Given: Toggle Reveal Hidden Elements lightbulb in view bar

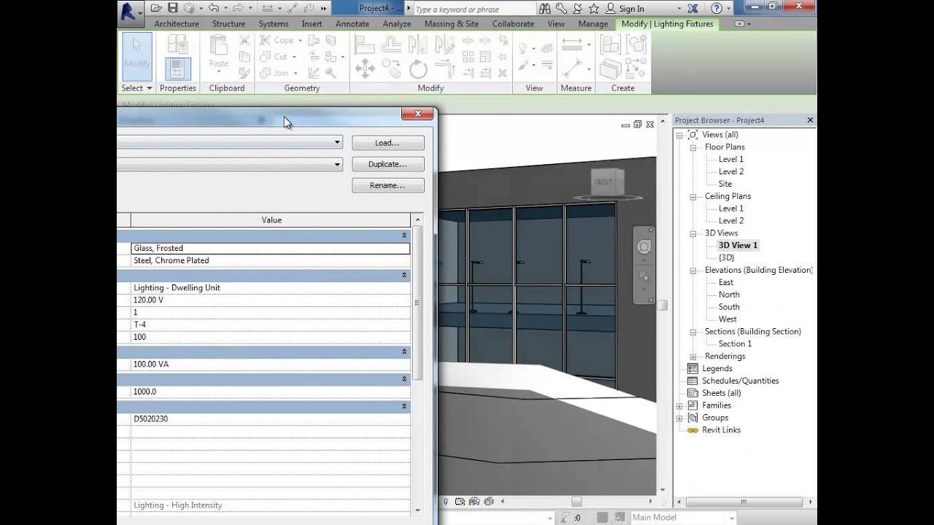Looking at the screenshot, I should point(446,502).
